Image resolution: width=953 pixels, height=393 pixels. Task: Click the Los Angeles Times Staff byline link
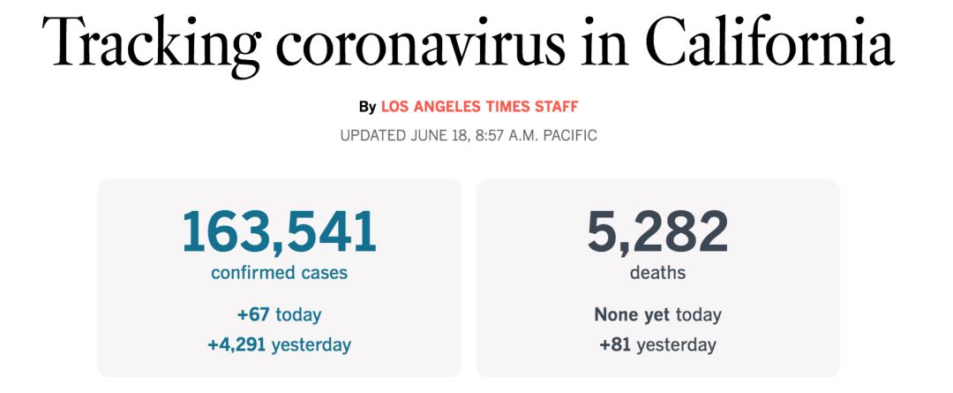tap(479, 107)
